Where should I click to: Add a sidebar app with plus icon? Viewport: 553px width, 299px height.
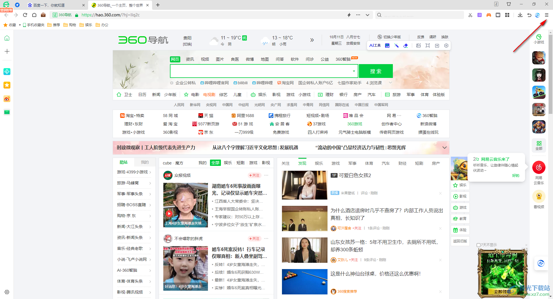tap(7, 51)
